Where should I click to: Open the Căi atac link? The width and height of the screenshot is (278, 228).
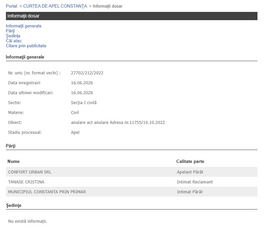(x=14, y=41)
